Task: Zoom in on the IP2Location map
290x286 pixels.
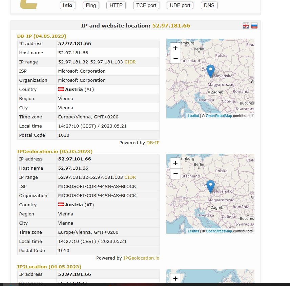Action: pos(175,278)
